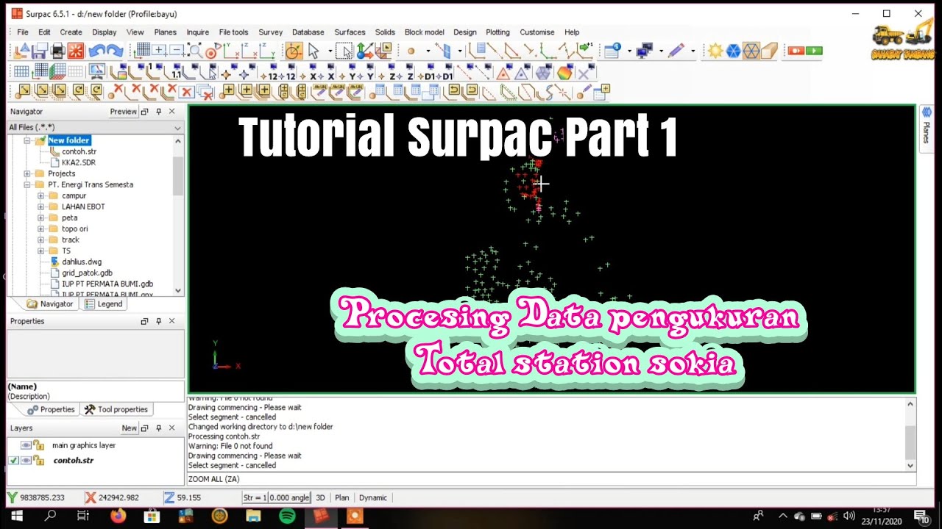Toggle lock icon of contoh.str layer
The image size is (942, 529).
(x=38, y=461)
